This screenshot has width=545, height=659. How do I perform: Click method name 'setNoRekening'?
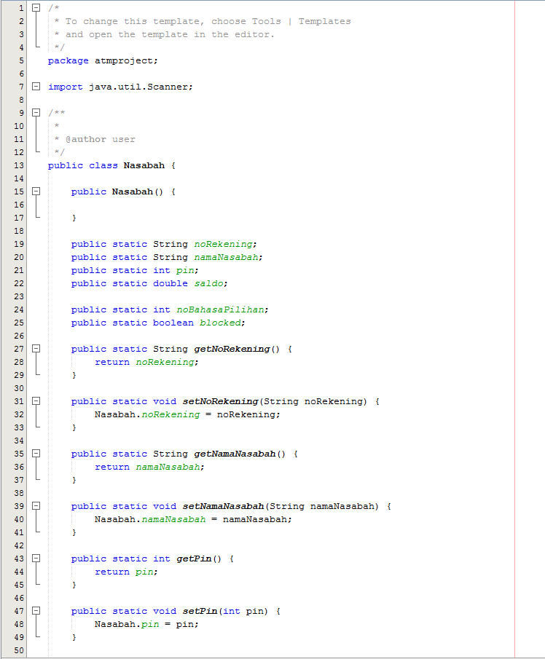click(220, 401)
